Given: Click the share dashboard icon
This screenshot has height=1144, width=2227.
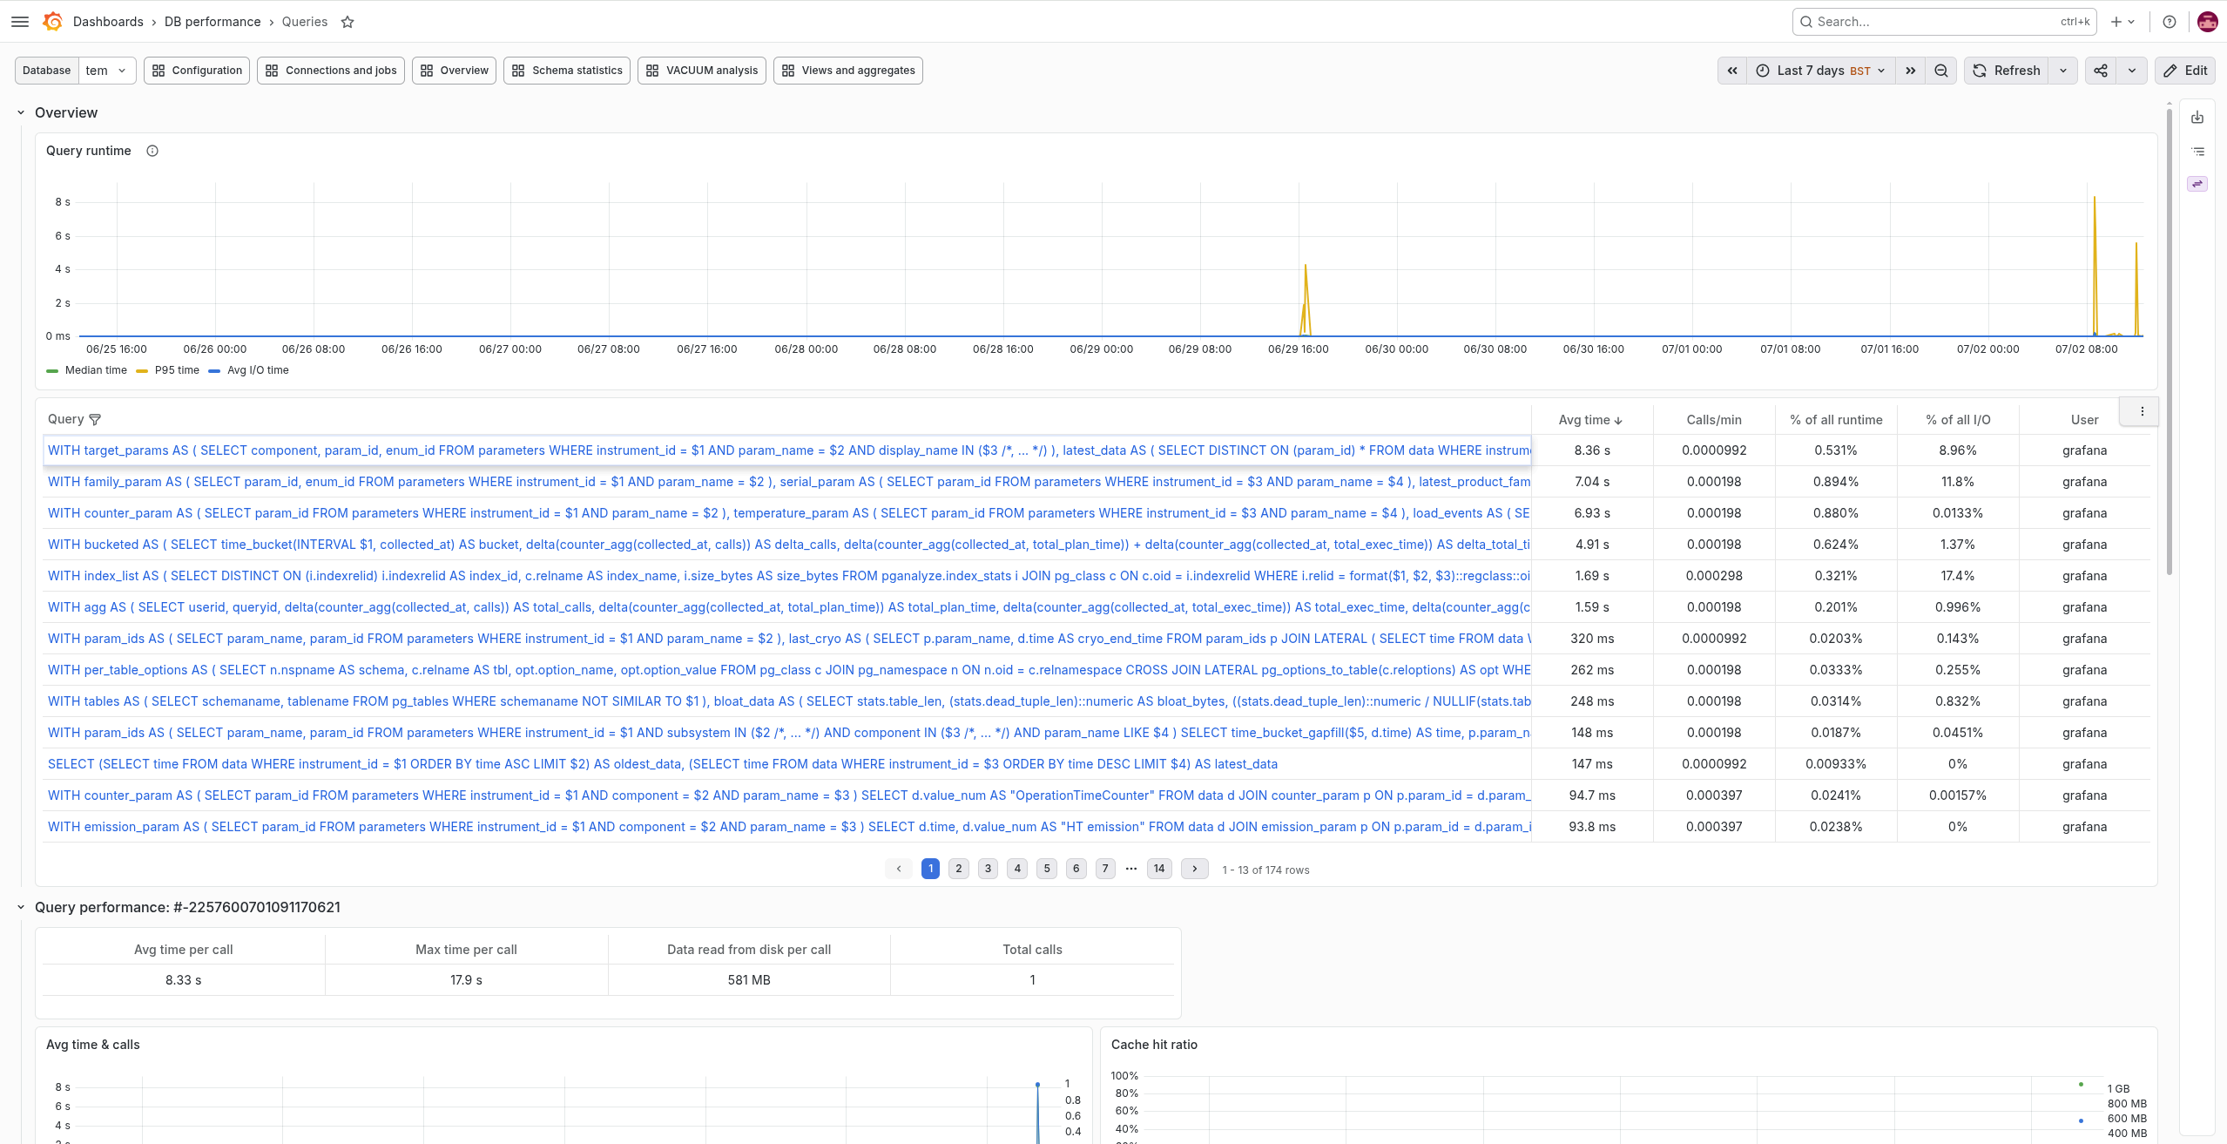Looking at the screenshot, I should coord(2101,71).
